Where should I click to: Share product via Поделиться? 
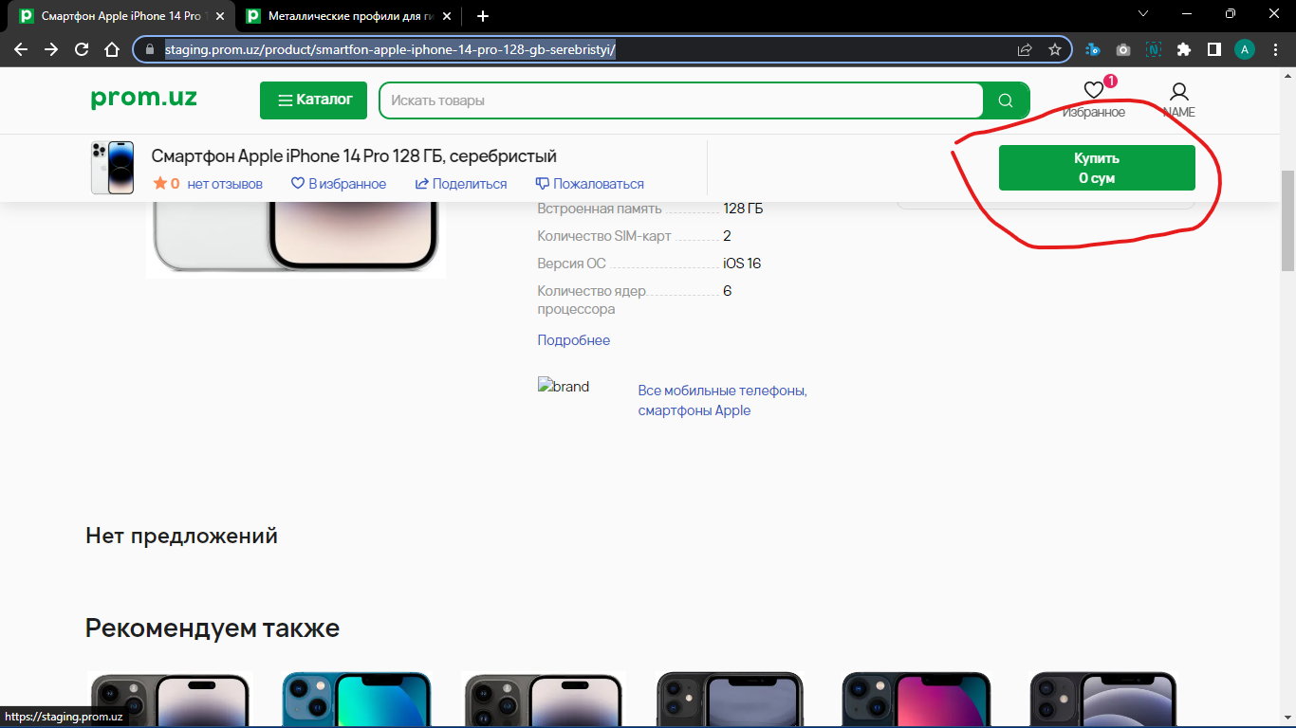click(461, 184)
